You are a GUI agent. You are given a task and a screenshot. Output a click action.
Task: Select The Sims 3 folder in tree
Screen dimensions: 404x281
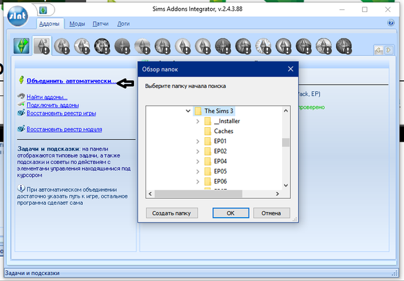[x=214, y=111]
